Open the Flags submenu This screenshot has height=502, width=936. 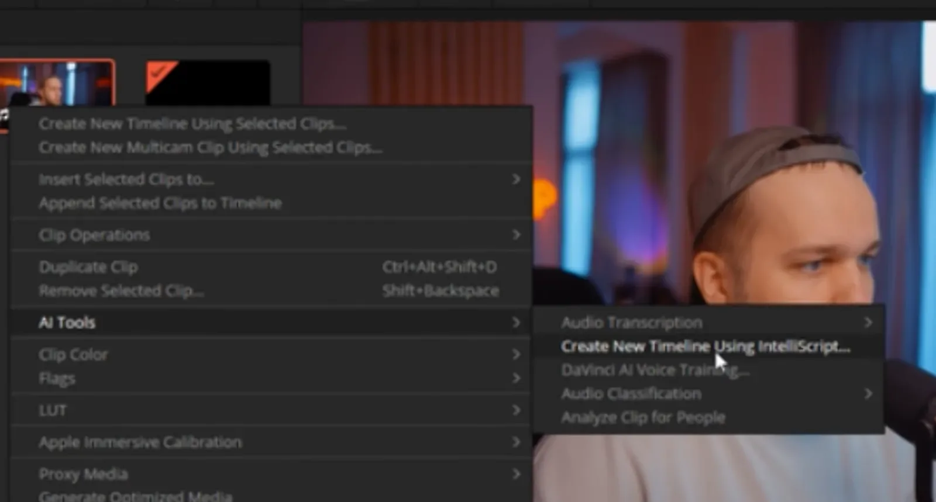271,378
